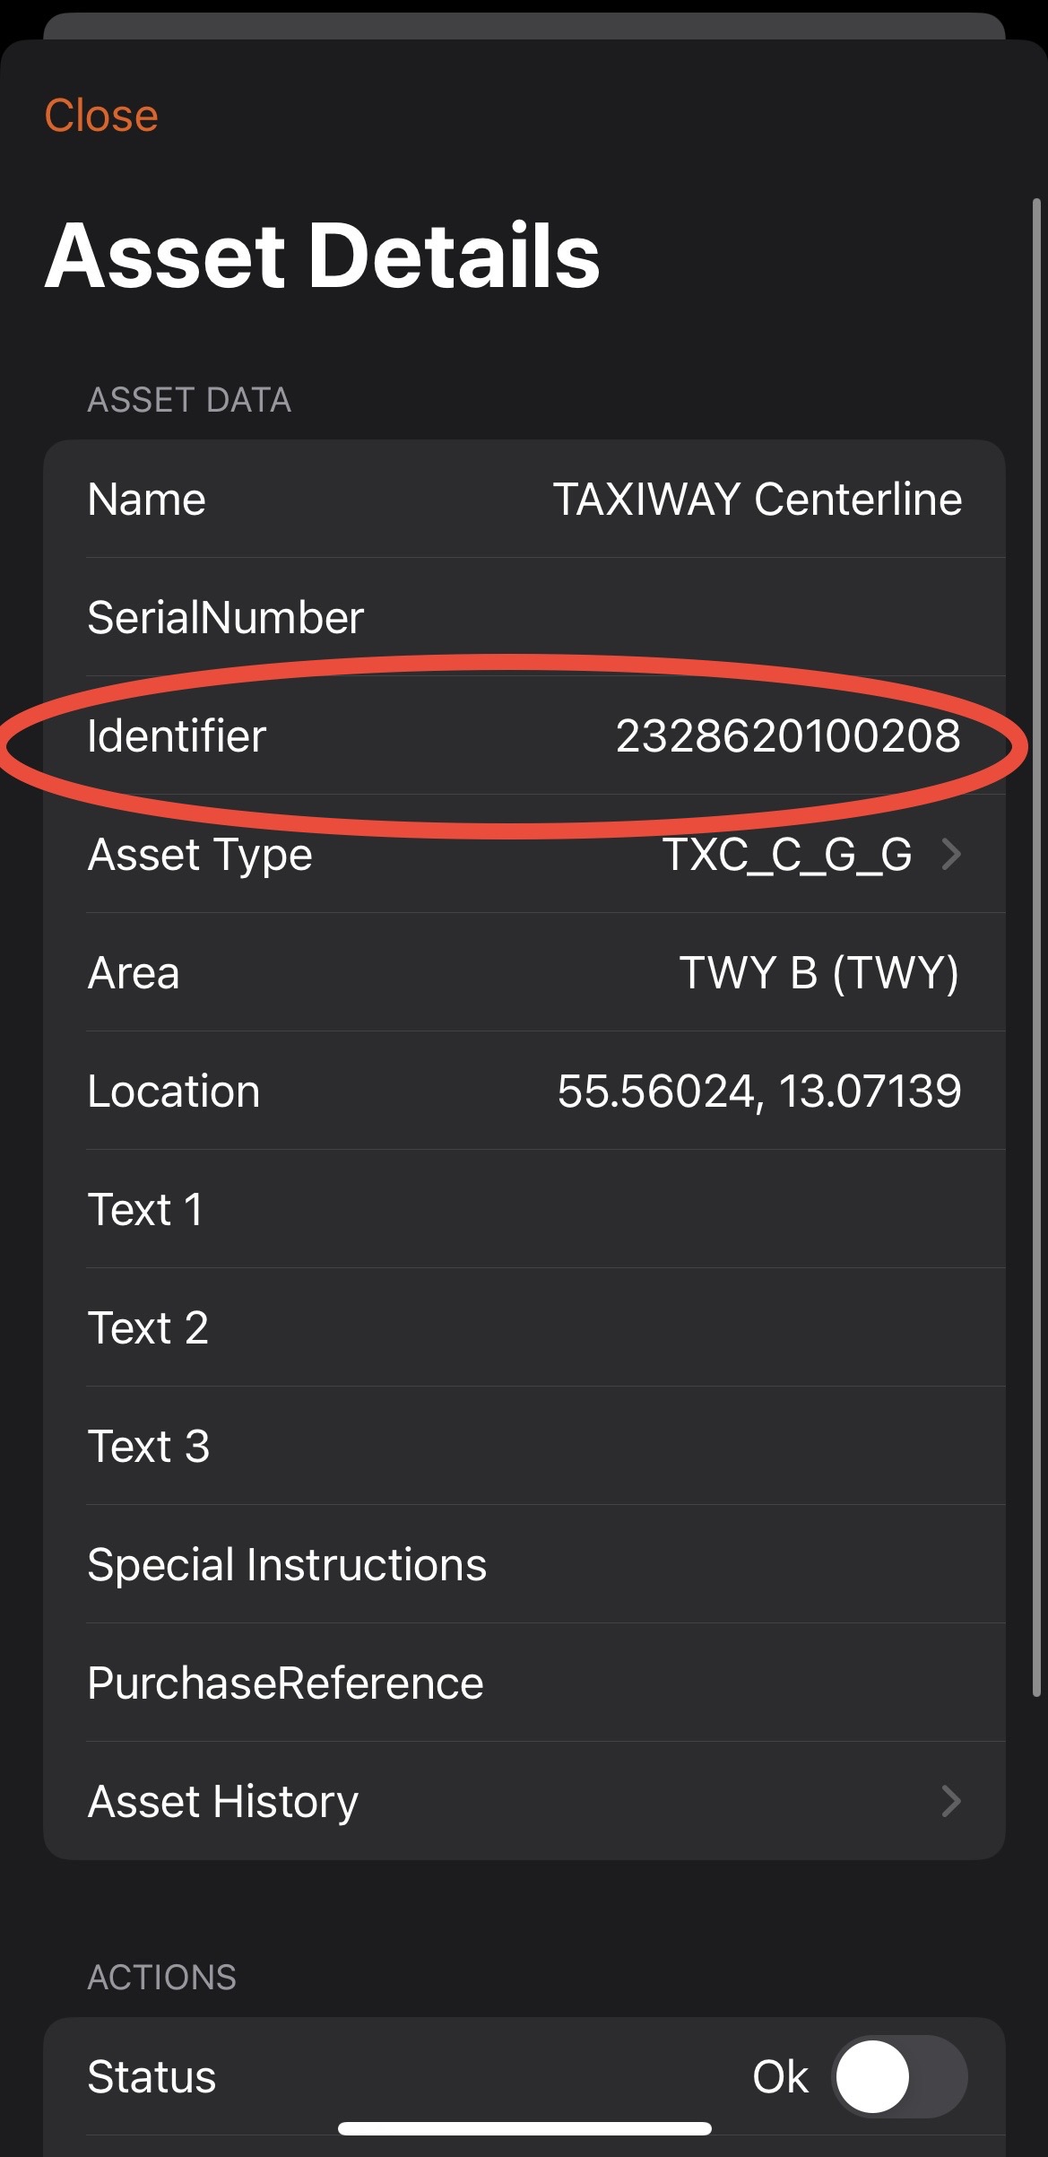The height and width of the screenshot is (2157, 1048).
Task: Select the Name field TAXIWAY Centerline
Action: pos(524,499)
